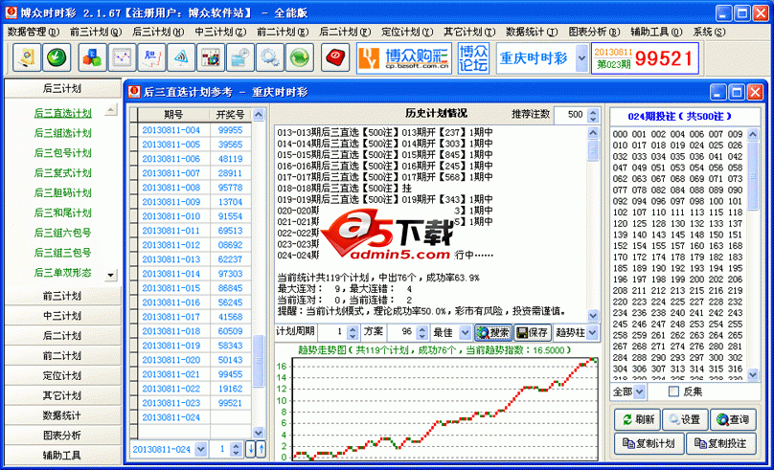Click the bar and line analysis toolbar icon

tap(151, 57)
